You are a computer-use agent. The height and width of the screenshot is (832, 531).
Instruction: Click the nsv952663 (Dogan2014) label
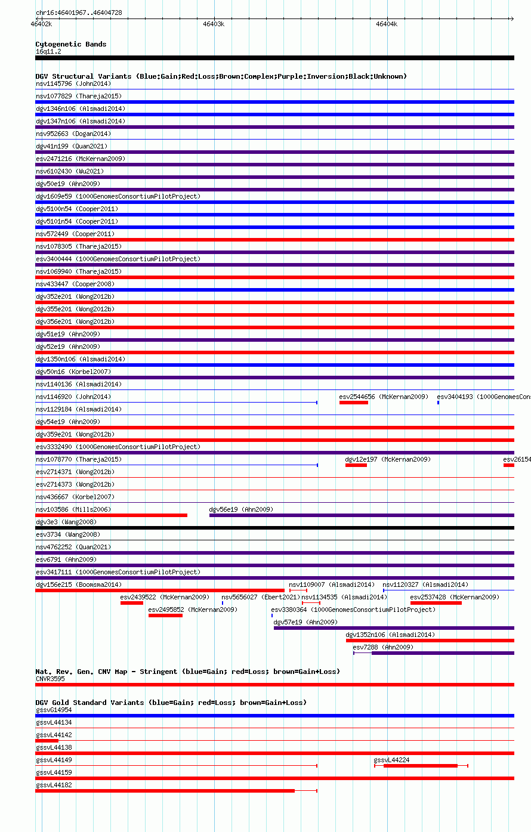73,134
